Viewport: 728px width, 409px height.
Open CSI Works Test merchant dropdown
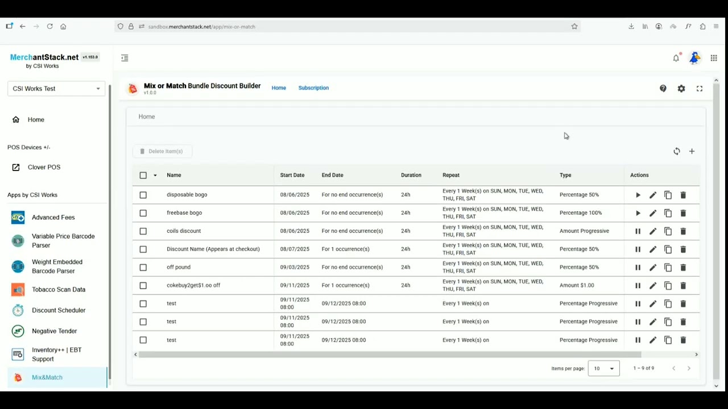point(56,89)
